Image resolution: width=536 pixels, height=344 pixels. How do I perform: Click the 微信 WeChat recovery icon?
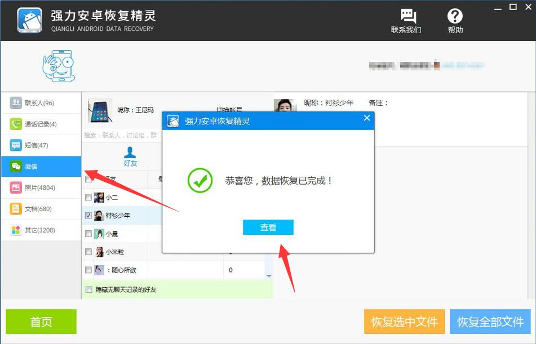(x=15, y=166)
